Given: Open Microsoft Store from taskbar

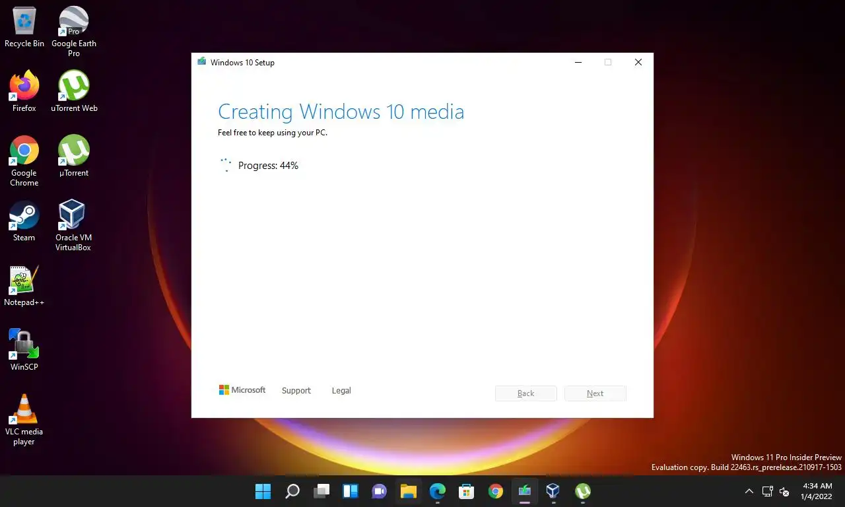Looking at the screenshot, I should click(x=467, y=491).
